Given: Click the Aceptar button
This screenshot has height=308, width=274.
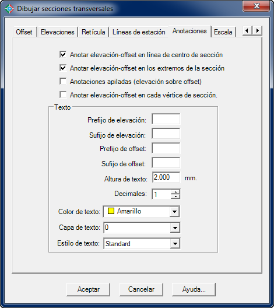Looking at the screenshot, I should tap(89, 289).
